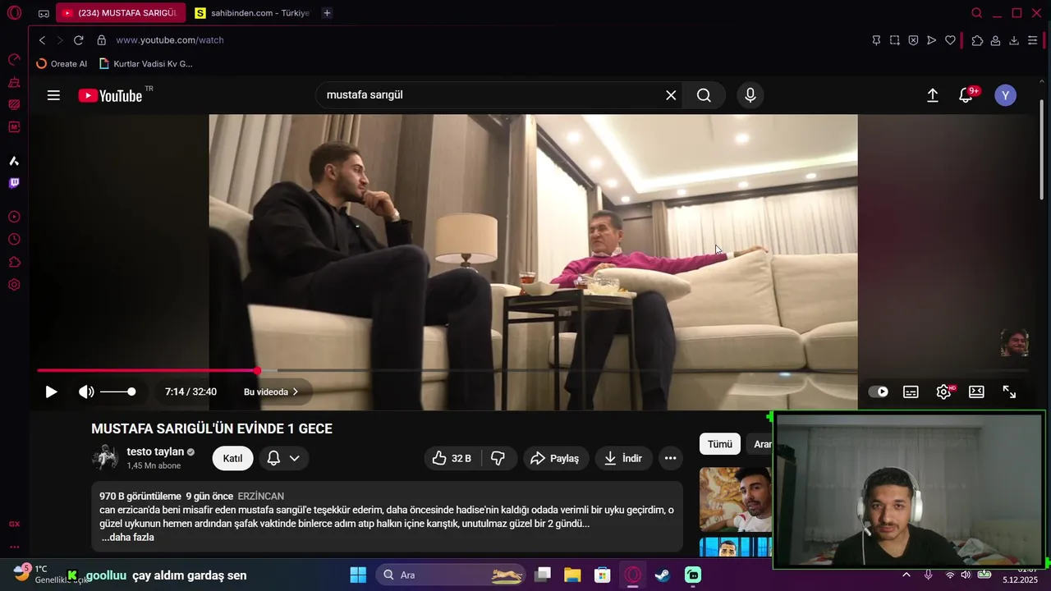The image size is (1051, 591).
Task: Adjust the video volume slider
Action: click(x=117, y=392)
